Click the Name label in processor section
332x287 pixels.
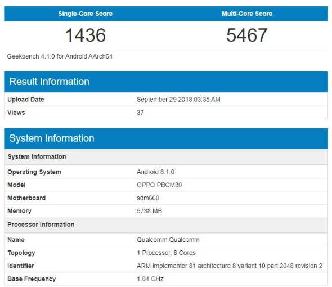click(x=16, y=240)
